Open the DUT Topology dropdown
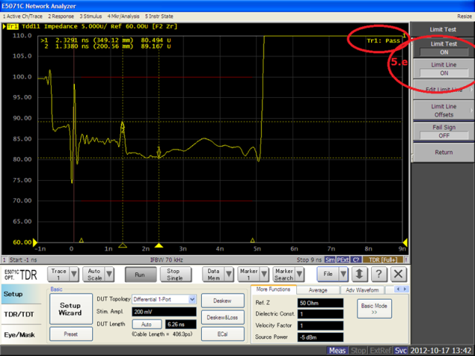 coord(191,299)
